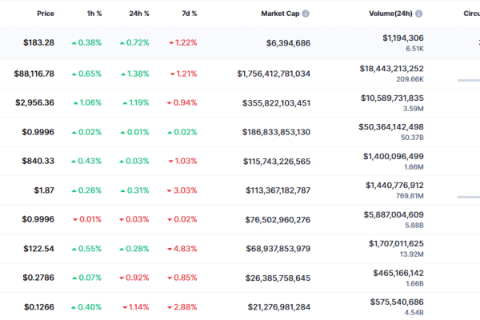Sort by the 24h % column header

pyautogui.click(x=139, y=14)
